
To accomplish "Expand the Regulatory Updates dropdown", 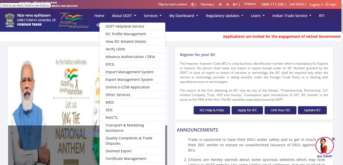I will 224,16.
